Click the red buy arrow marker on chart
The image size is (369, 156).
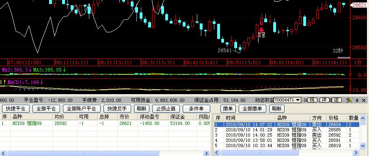coord(261,30)
